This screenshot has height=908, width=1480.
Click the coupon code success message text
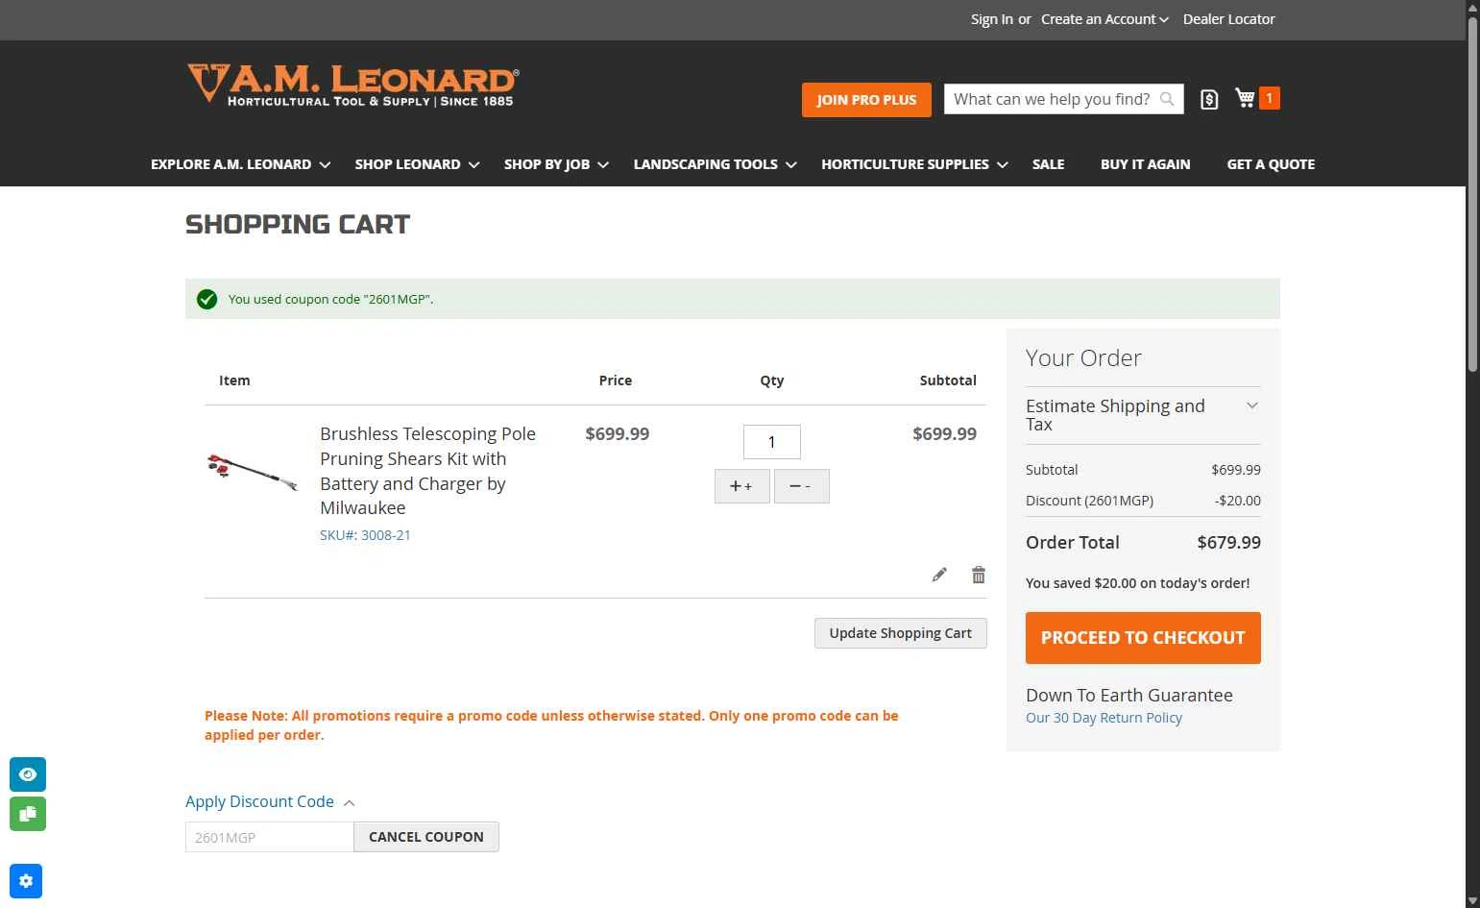click(330, 299)
